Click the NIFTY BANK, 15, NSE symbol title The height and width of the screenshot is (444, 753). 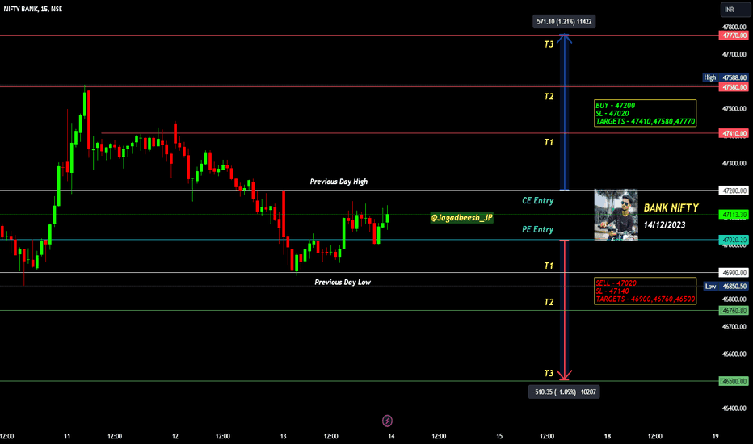tap(32, 9)
